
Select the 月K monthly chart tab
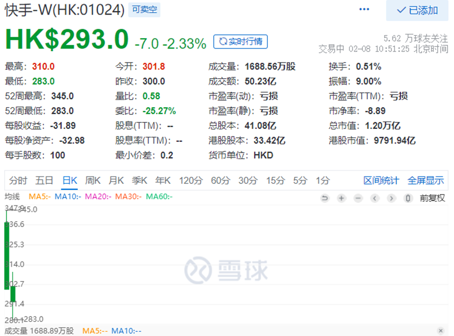tap(116, 181)
